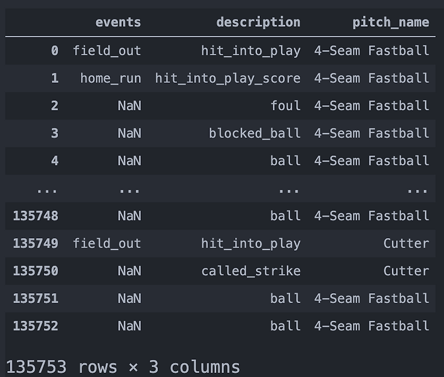Click the events column header
The width and height of the screenshot is (444, 377).
point(118,22)
